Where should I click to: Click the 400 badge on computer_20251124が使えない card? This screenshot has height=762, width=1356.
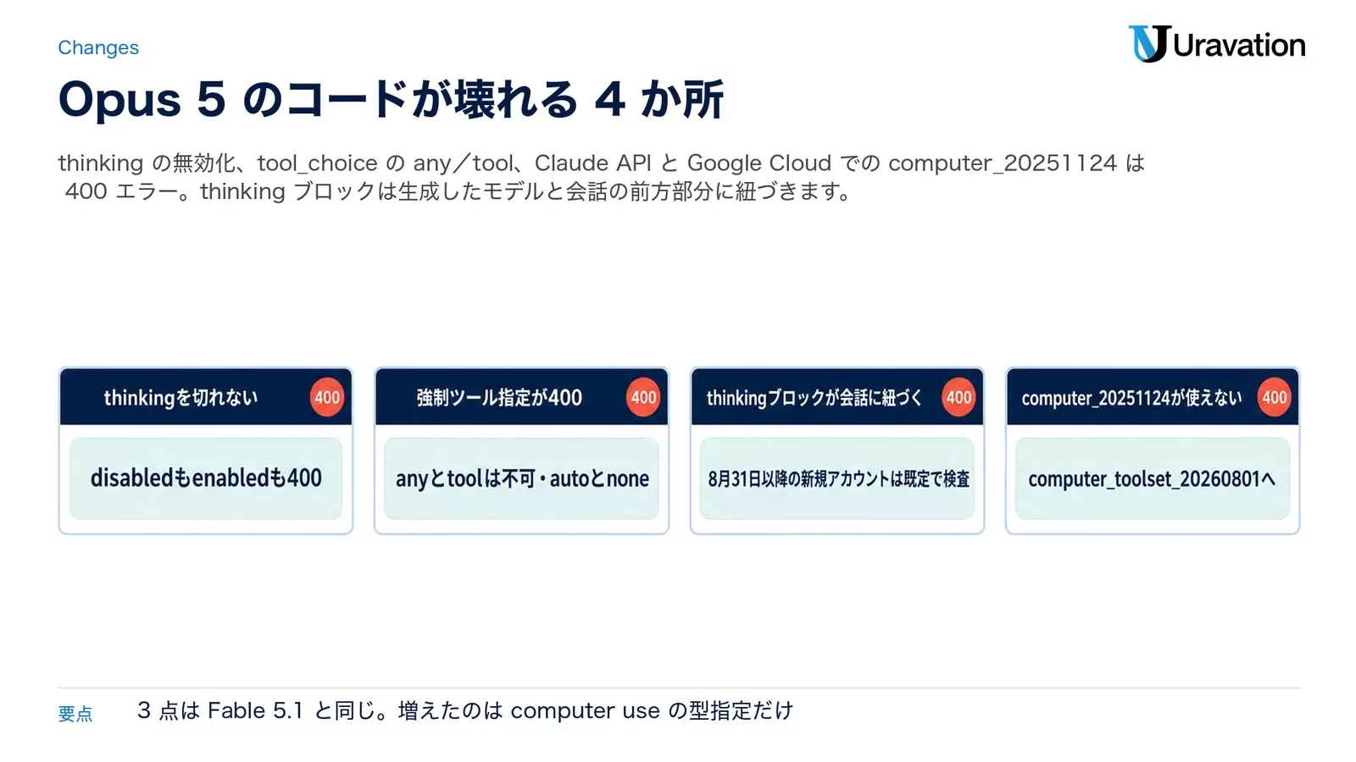click(x=1274, y=397)
